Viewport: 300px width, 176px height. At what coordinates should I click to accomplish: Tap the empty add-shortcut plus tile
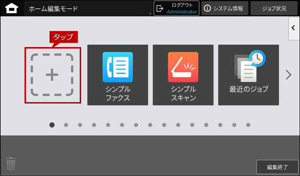click(52, 75)
